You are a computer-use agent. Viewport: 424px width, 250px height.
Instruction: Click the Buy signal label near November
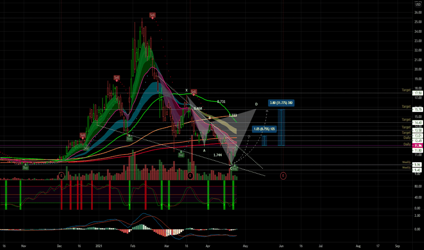click(x=25, y=168)
